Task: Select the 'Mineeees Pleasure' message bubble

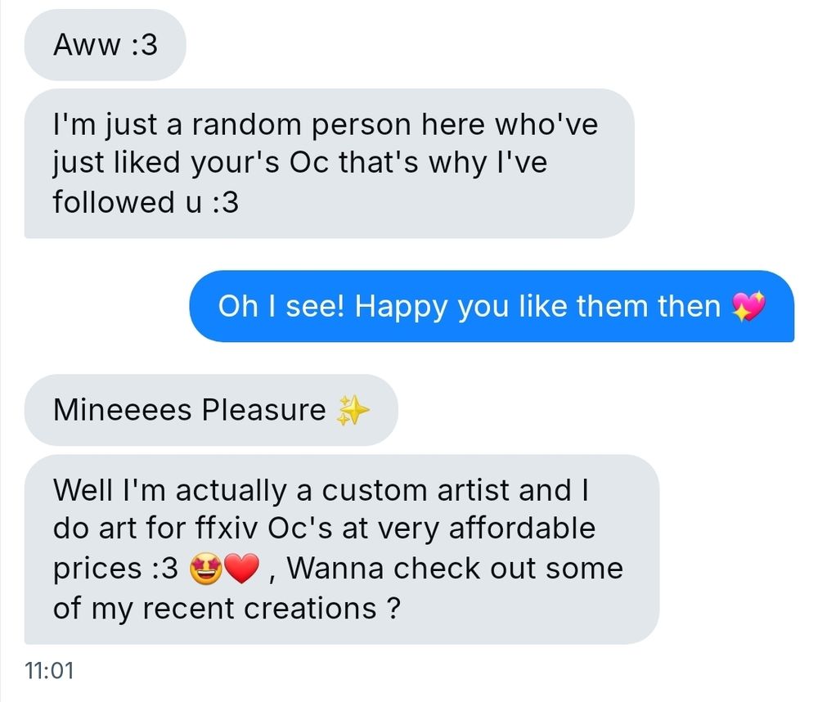Action: point(211,410)
